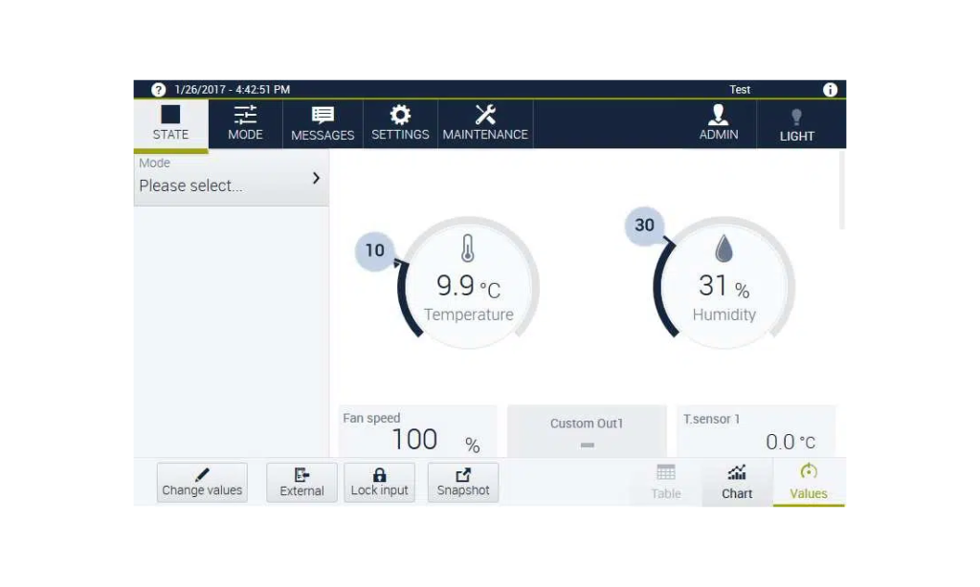Select the Values view tab
980x587 pixels.
tap(809, 482)
